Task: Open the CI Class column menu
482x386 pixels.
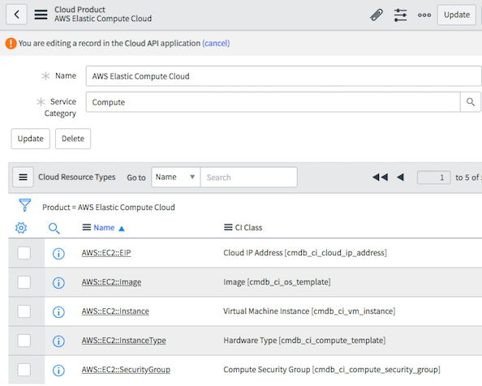Action: [x=228, y=228]
